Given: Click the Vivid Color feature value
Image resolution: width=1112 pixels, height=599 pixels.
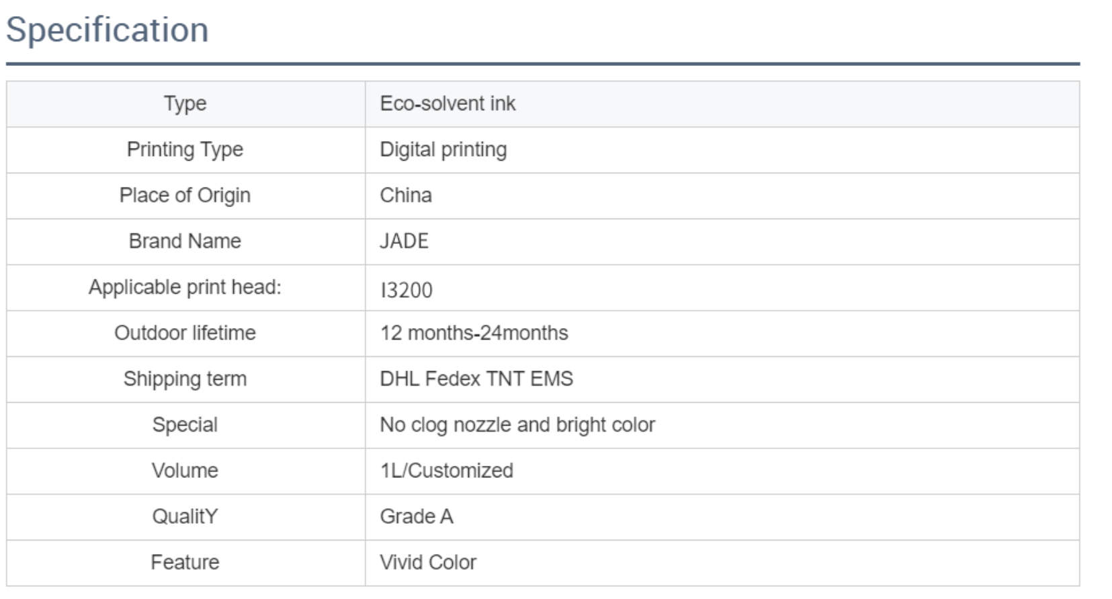Looking at the screenshot, I should 428,562.
